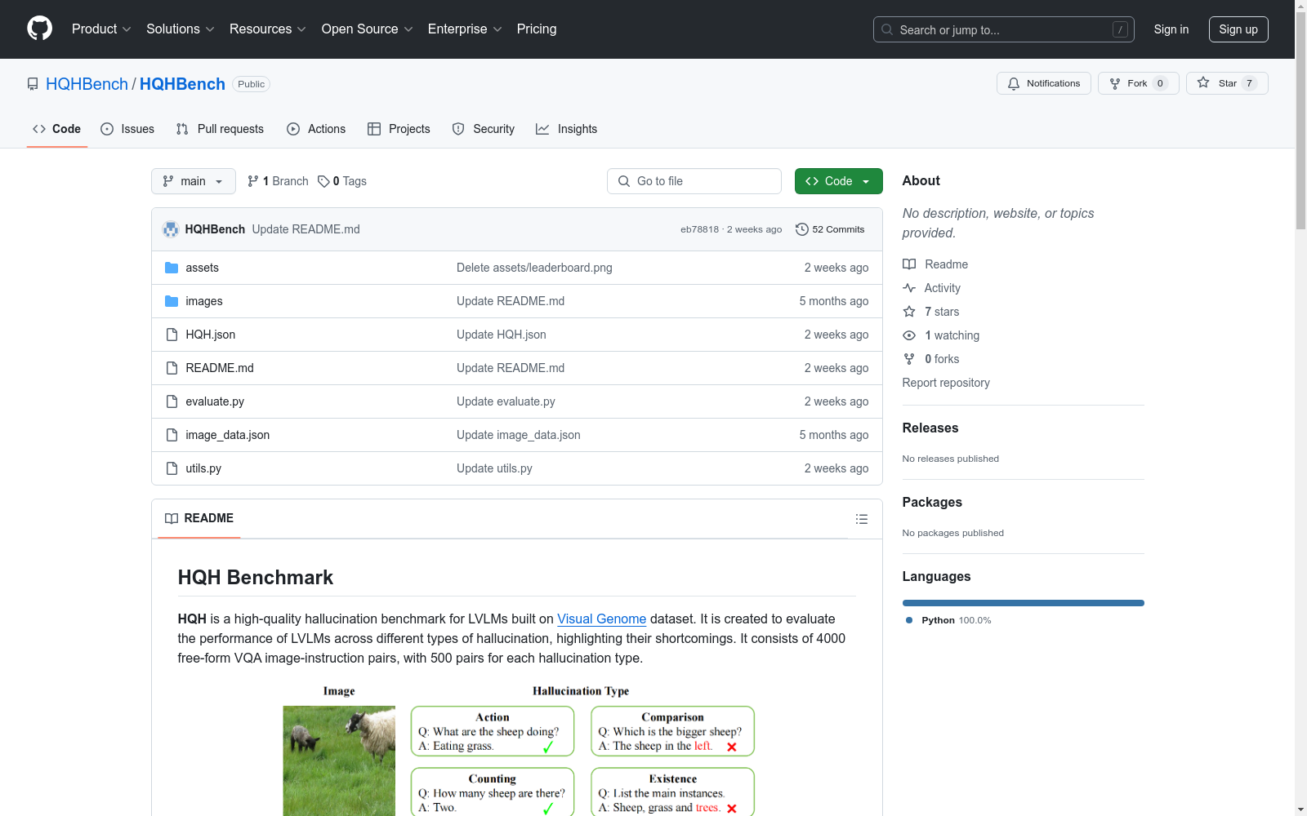Click the Sign up button
The width and height of the screenshot is (1307, 816).
pyautogui.click(x=1238, y=29)
